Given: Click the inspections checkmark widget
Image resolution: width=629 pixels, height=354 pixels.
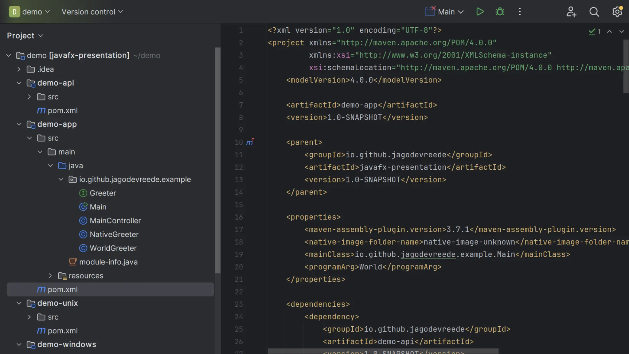Looking at the screenshot, I should point(594,32).
